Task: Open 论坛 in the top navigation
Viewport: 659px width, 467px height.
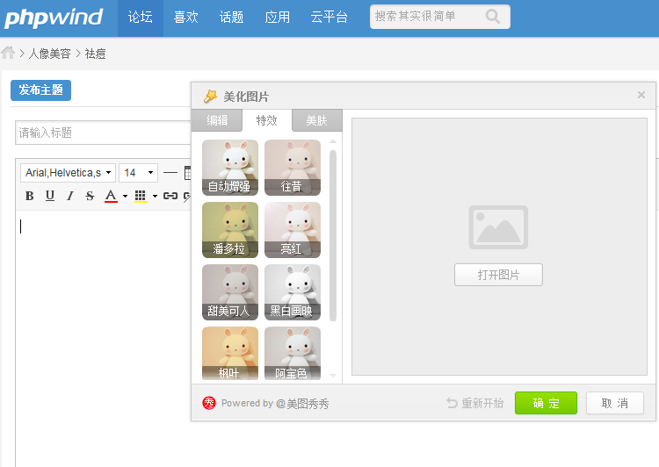Action: point(141,18)
